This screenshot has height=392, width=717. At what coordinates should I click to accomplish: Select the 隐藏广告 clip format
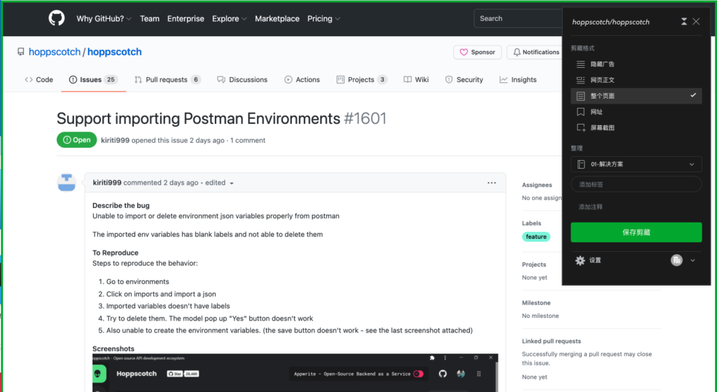coord(636,64)
